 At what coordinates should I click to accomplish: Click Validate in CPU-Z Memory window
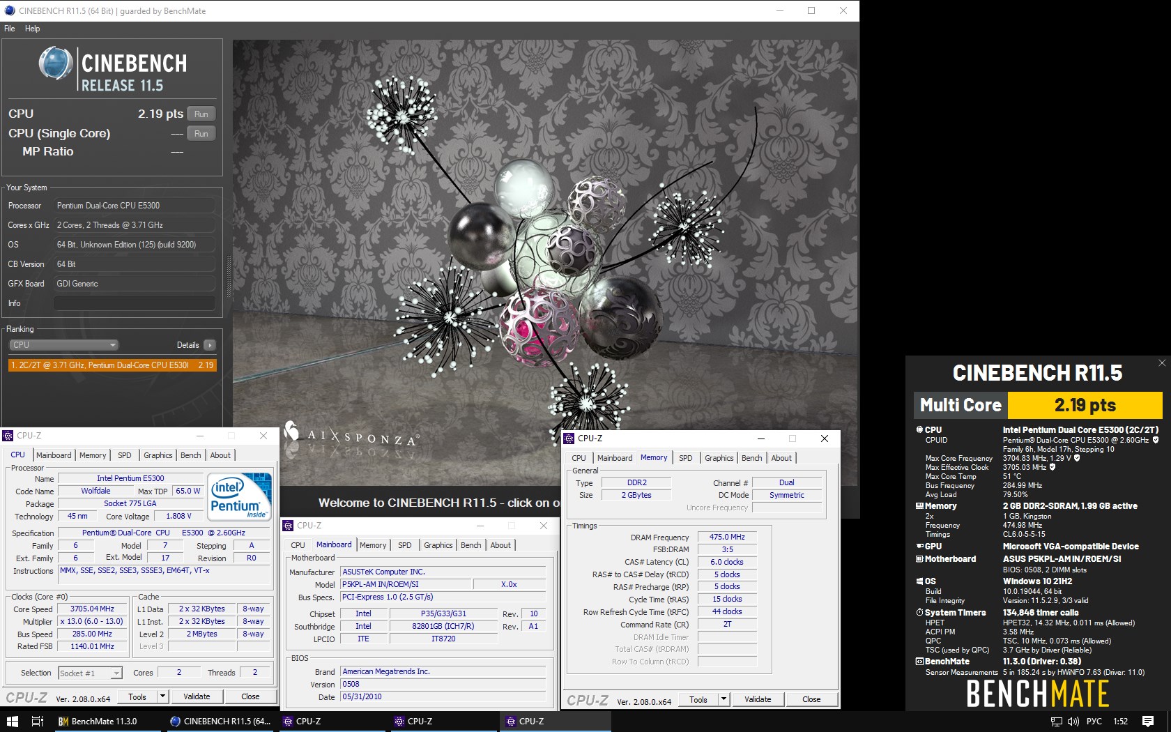coord(758,699)
